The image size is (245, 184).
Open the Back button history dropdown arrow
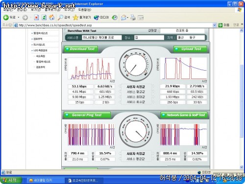[19, 17]
